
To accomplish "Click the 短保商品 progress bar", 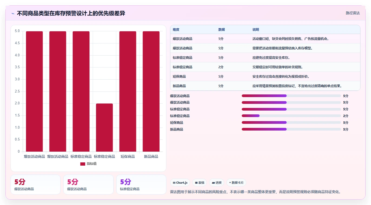I will tap(291, 122).
